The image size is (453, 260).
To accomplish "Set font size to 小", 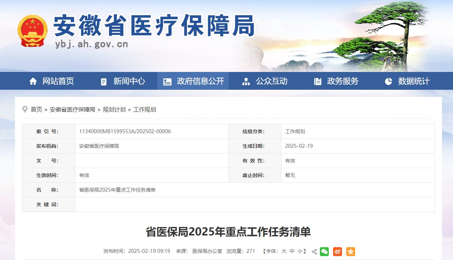I will point(300,251).
